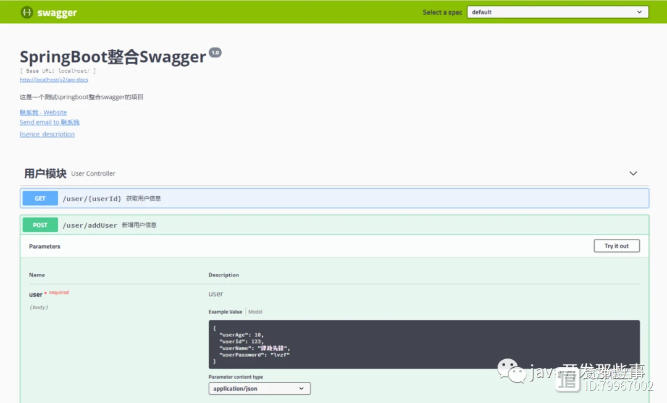Click the Parameters section header
This screenshot has width=667, height=403.
[x=44, y=246]
